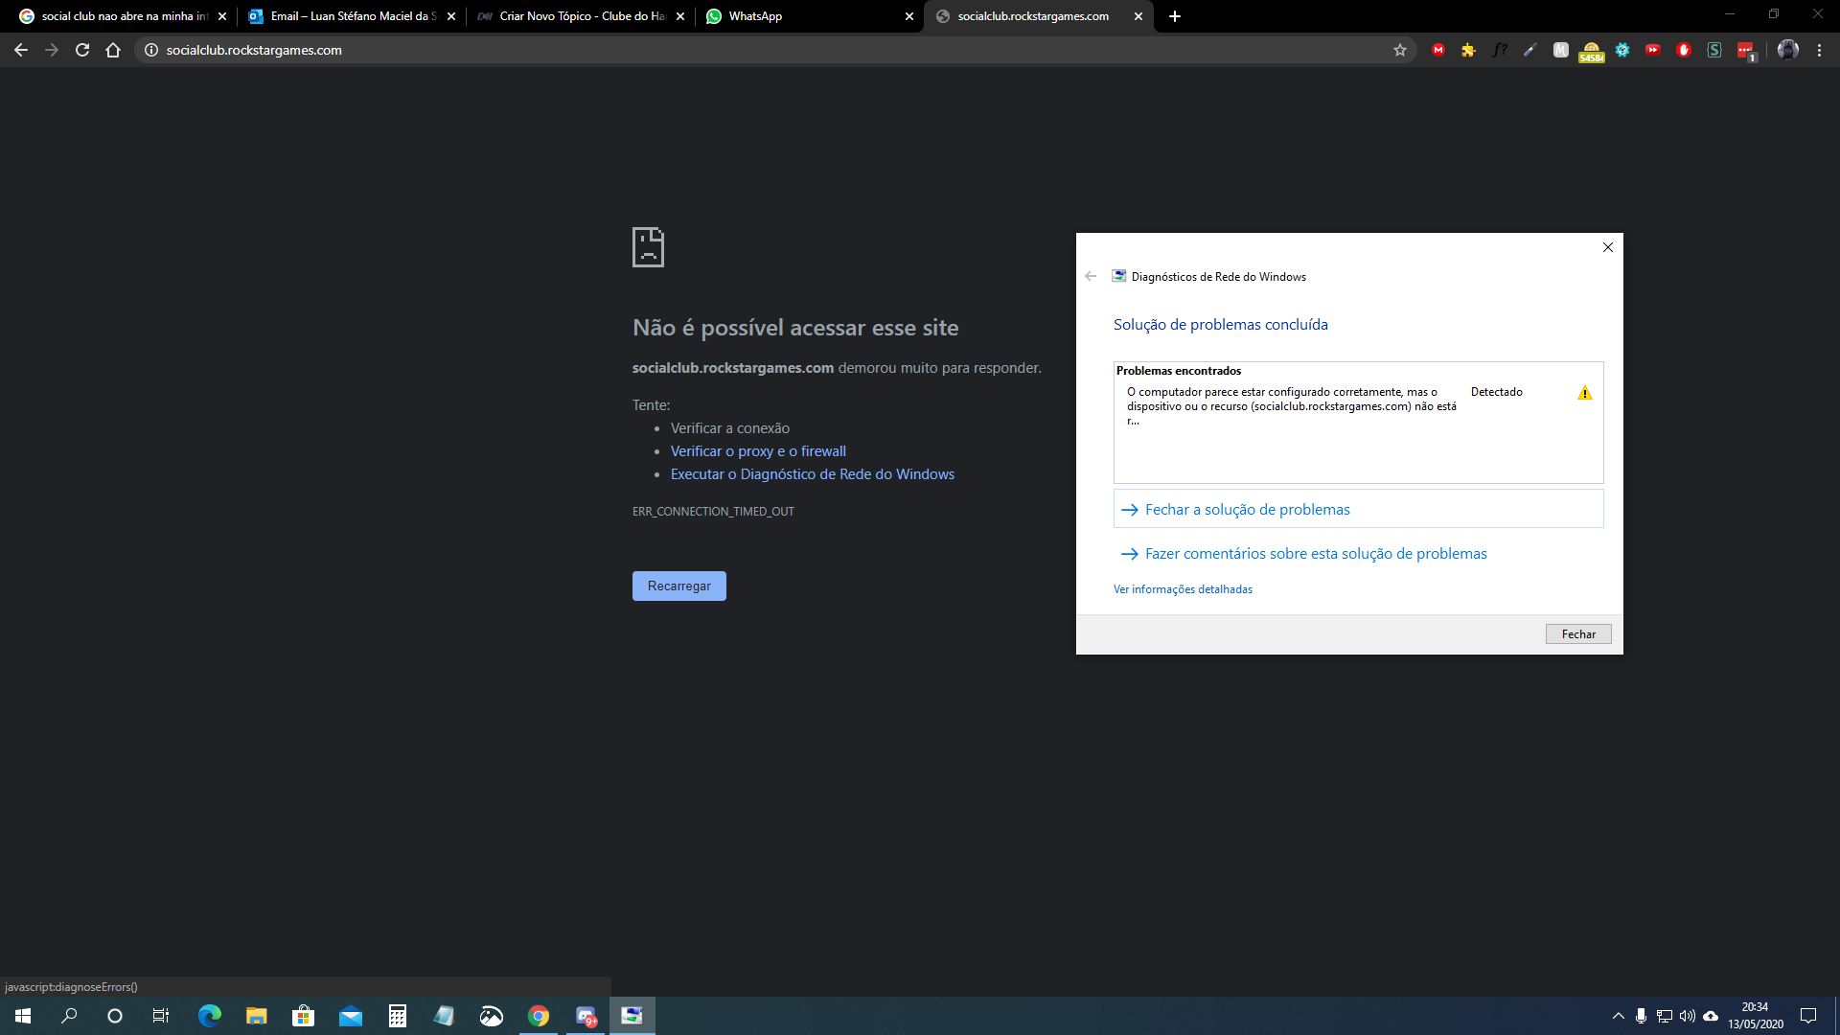The width and height of the screenshot is (1840, 1035).
Task: Open the Notepad-style app on taskbar
Action: 444,1016
